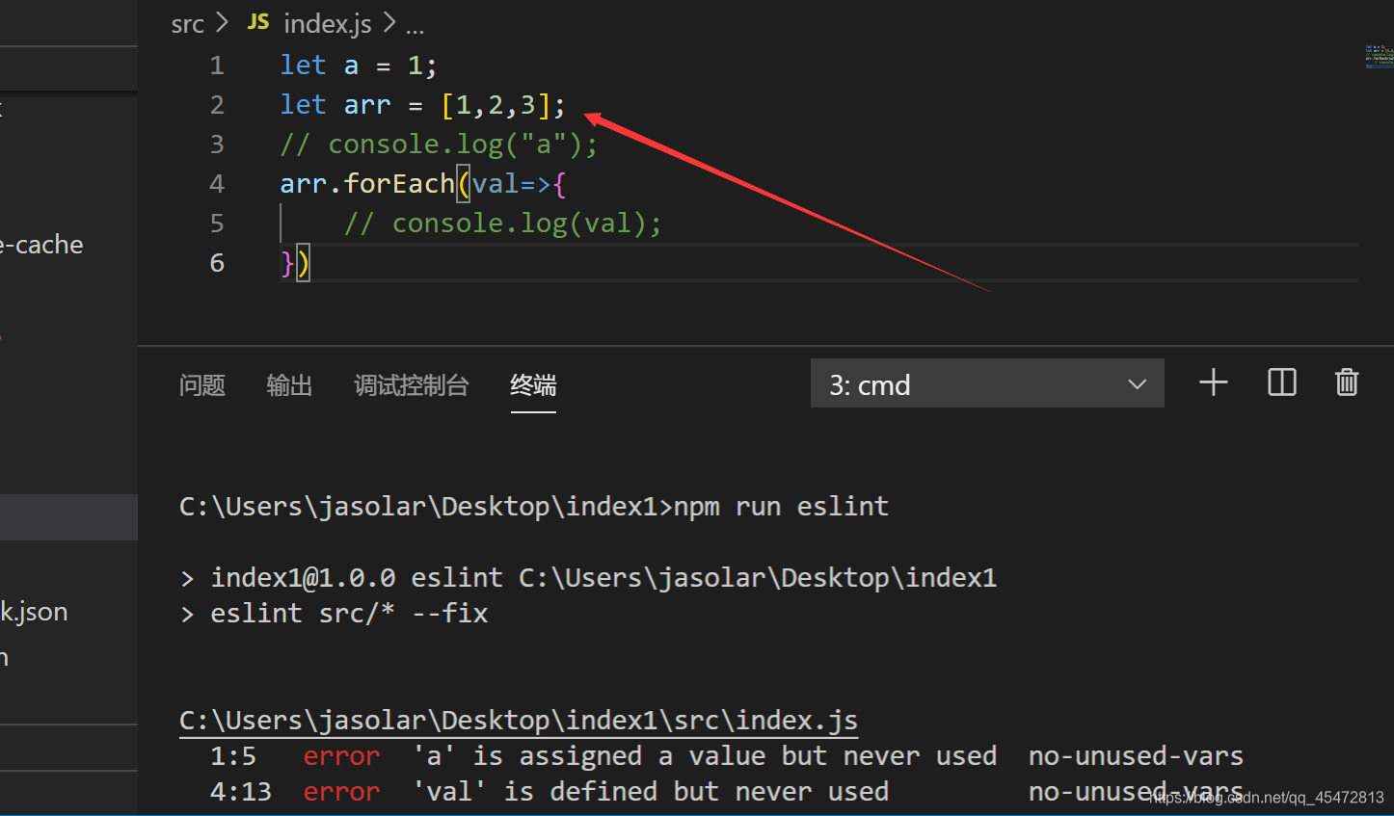Click the '// console.log("a");' comment line
The height and width of the screenshot is (816, 1394).
click(x=439, y=145)
